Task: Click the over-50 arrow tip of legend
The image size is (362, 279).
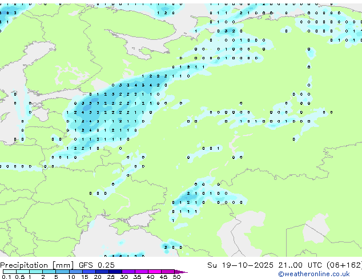Action: [181, 272]
